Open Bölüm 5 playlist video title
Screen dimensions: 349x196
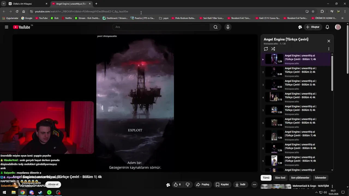pyautogui.click(x=300, y=108)
